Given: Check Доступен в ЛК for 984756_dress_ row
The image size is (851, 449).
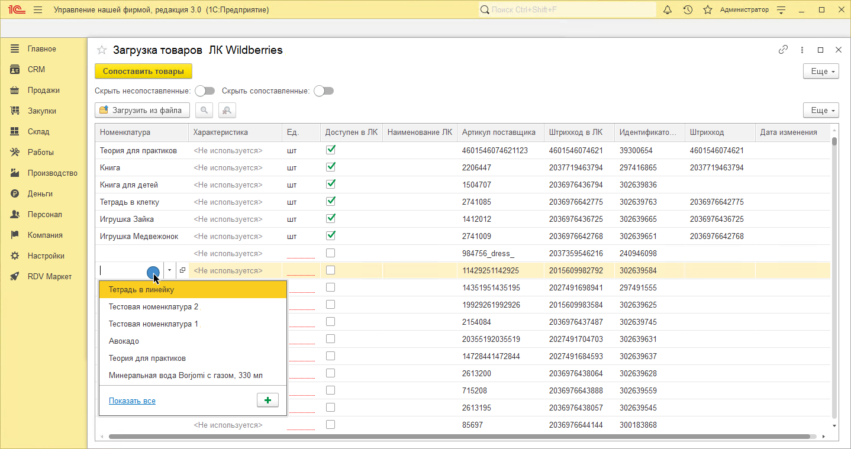Looking at the screenshot, I should pos(331,253).
